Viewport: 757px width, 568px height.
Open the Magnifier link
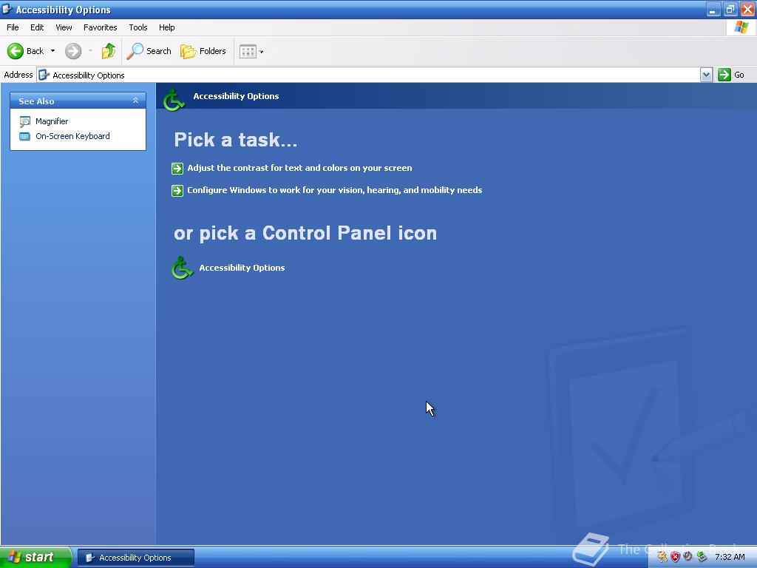click(52, 121)
